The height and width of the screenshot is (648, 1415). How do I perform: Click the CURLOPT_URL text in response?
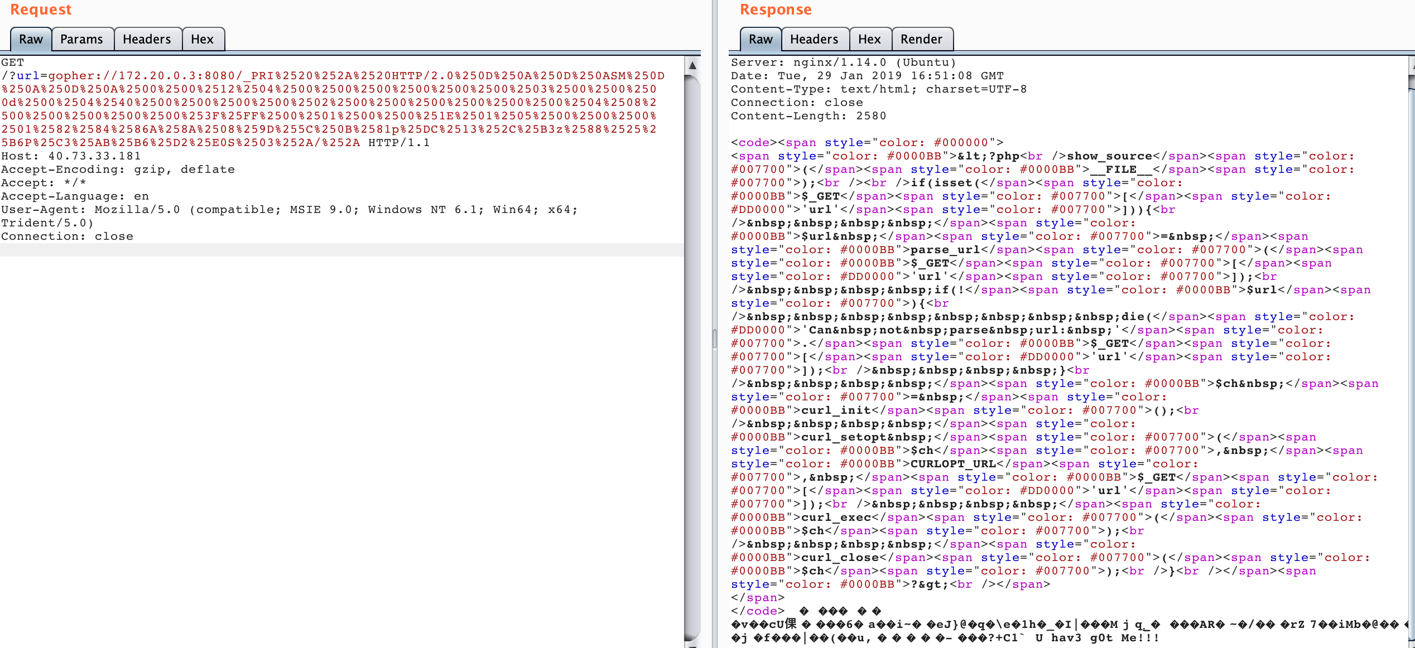click(x=954, y=464)
